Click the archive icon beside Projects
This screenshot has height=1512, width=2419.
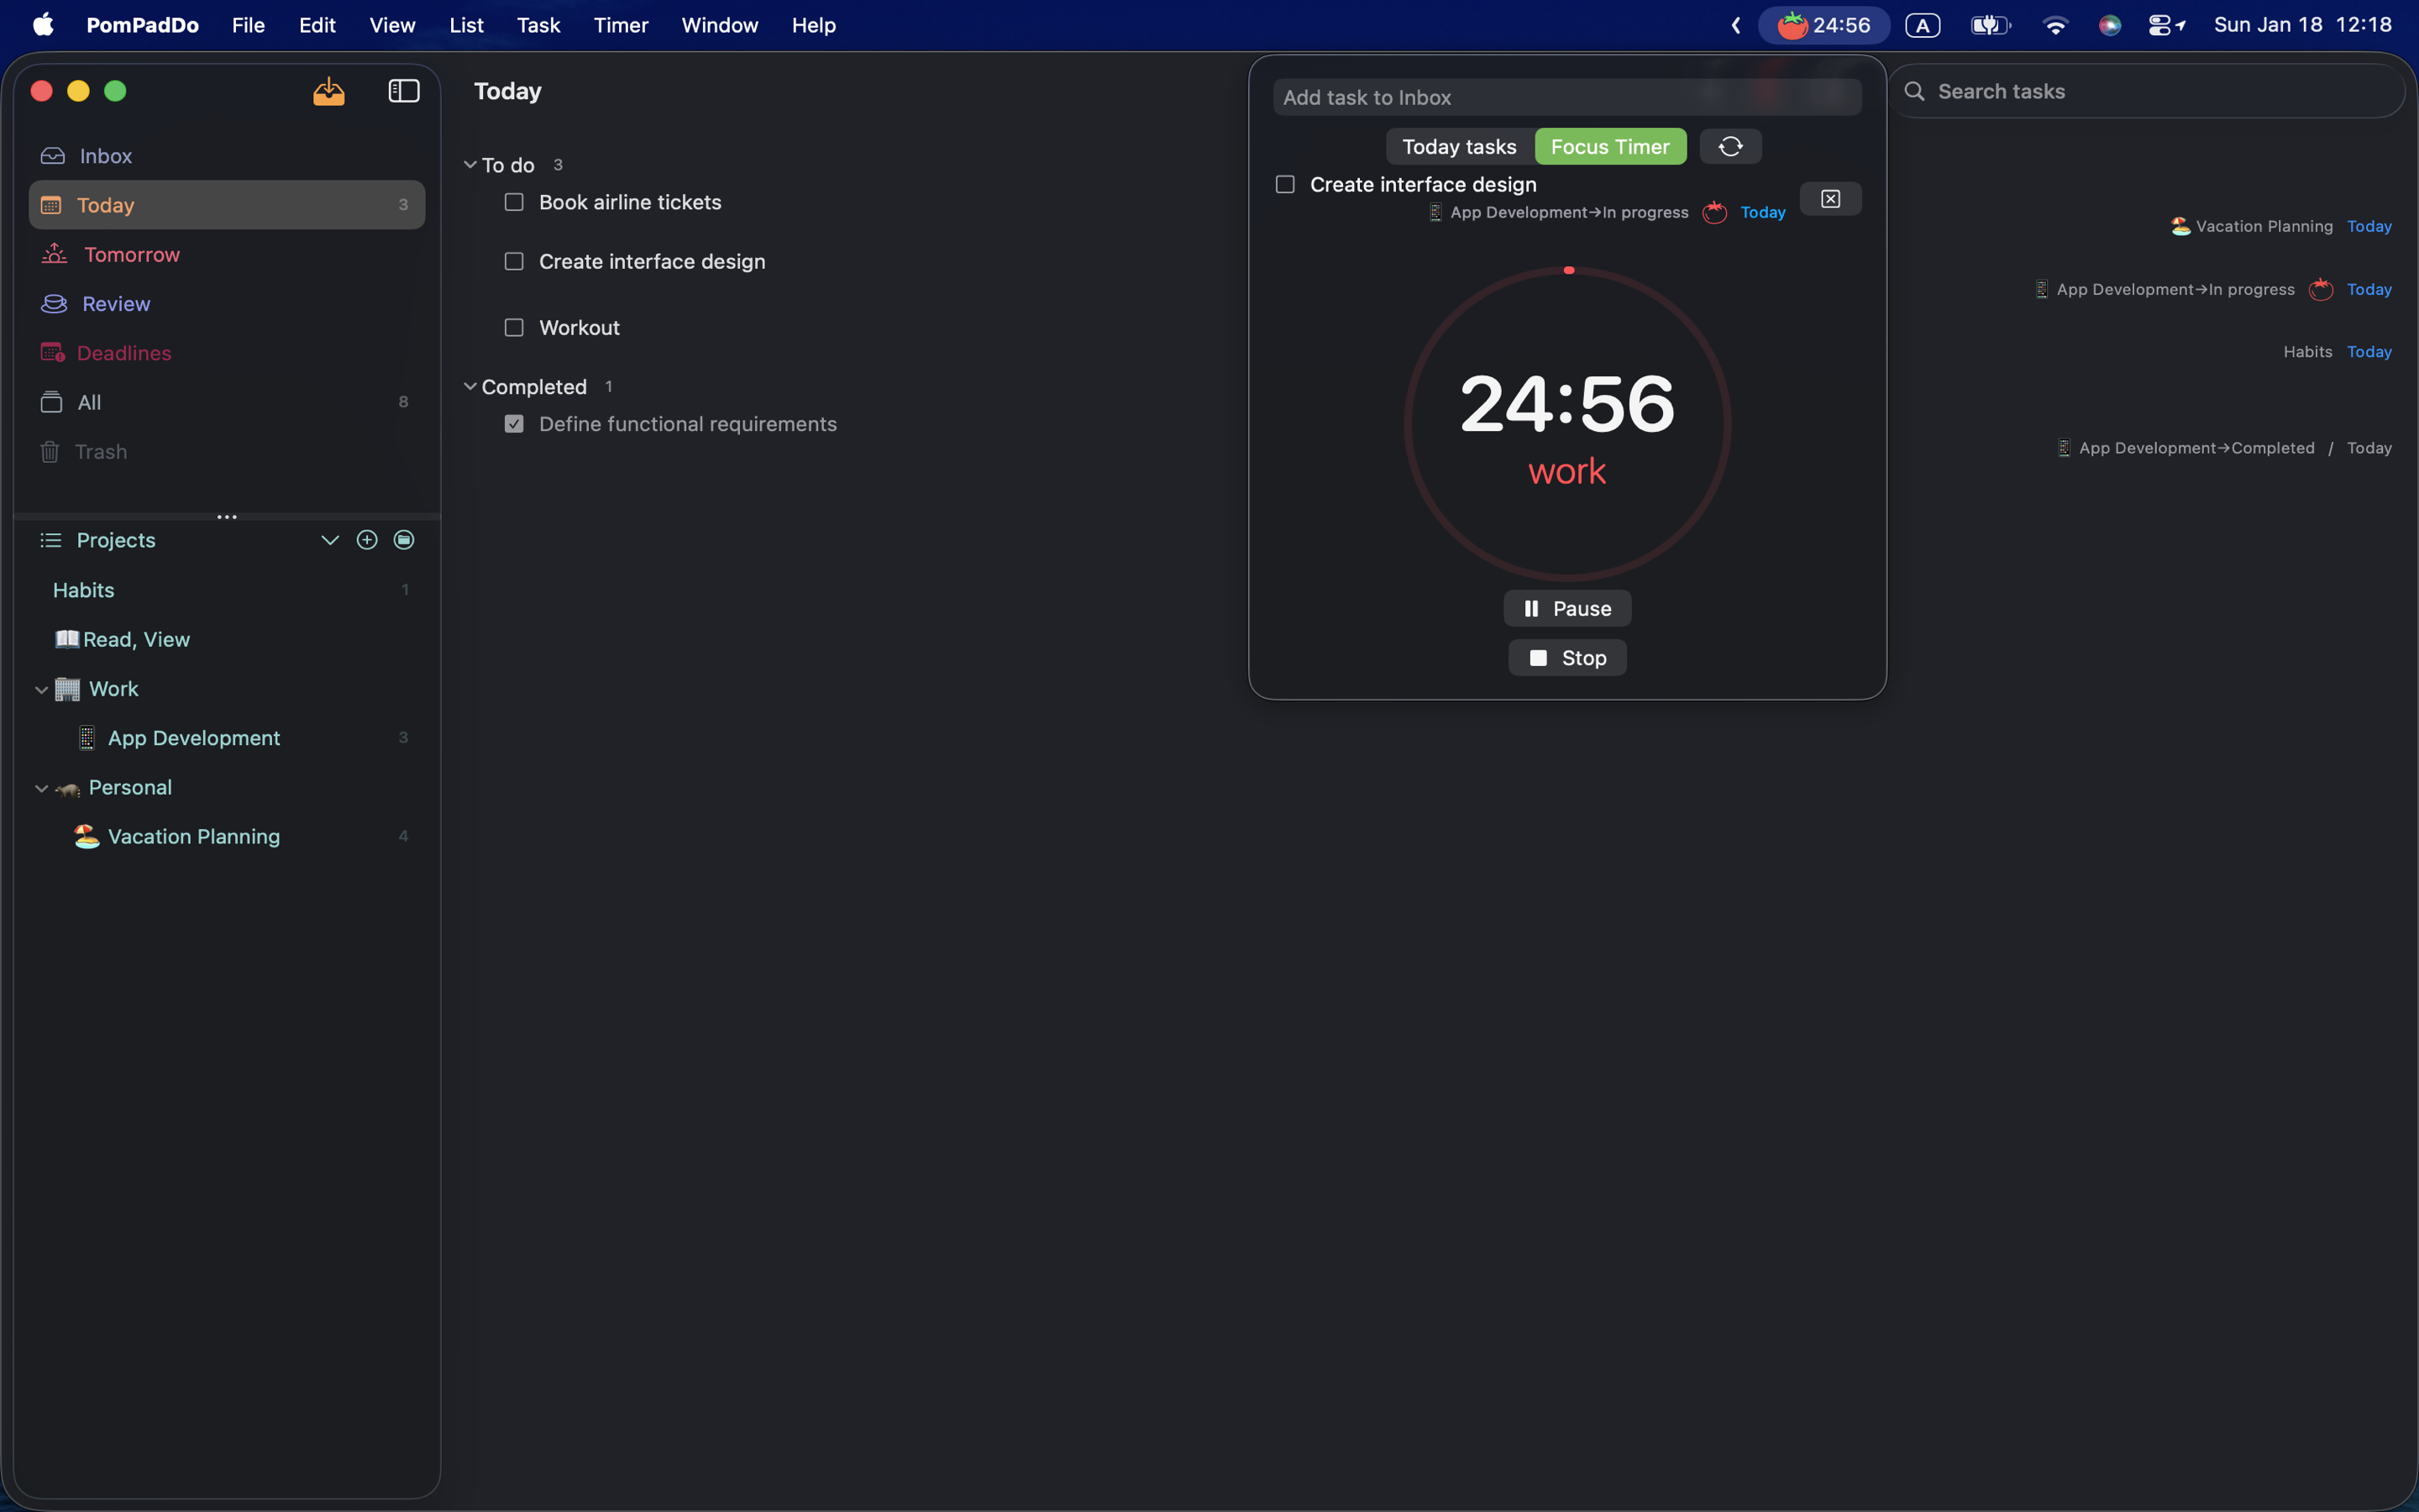(x=404, y=540)
